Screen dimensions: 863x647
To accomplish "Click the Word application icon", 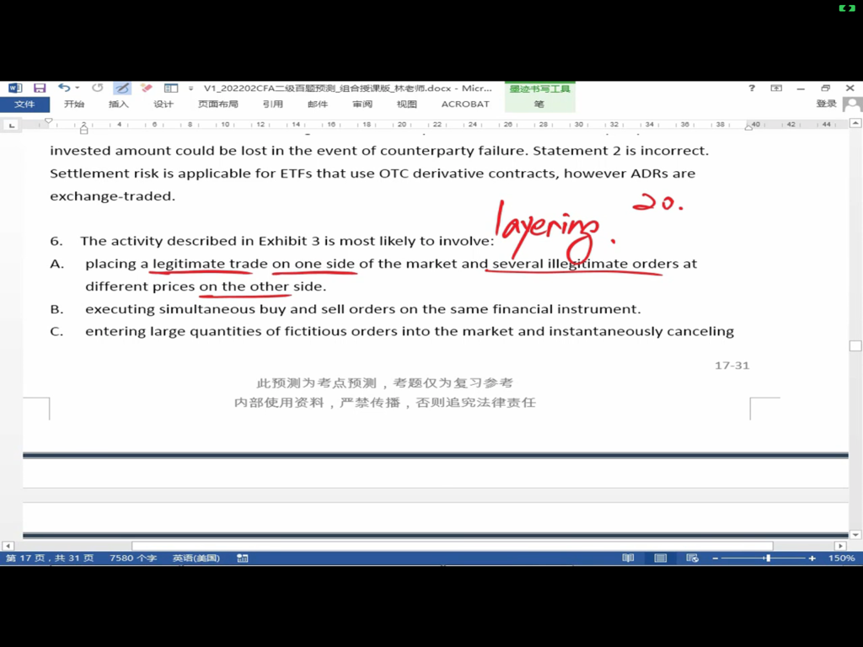I will (x=15, y=88).
